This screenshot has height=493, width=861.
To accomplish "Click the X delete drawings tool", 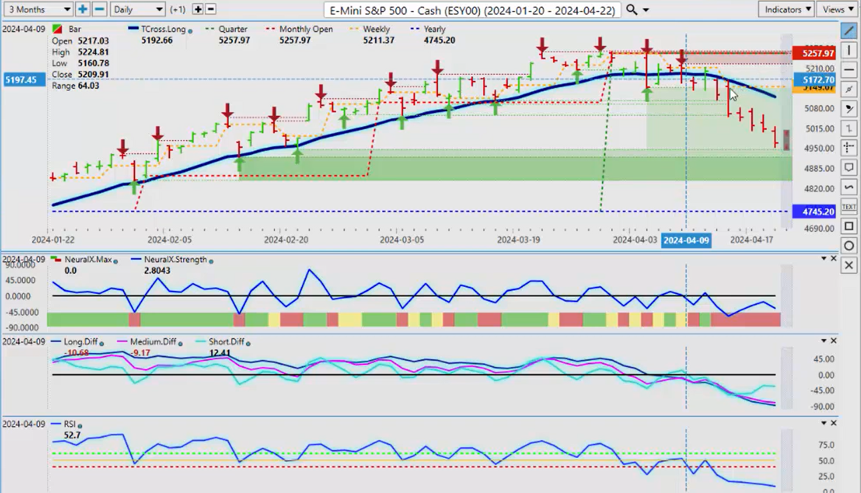I will coord(849,265).
